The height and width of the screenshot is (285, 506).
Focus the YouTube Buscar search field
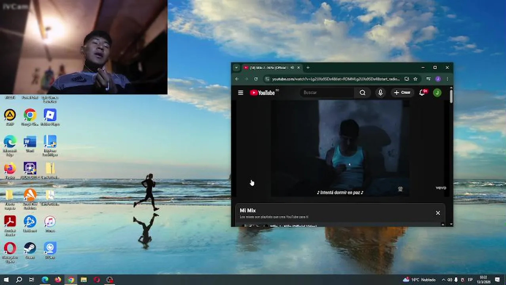click(x=327, y=93)
